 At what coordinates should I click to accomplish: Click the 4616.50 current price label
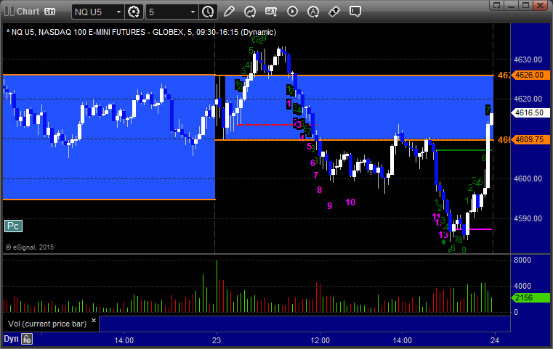[x=530, y=112]
